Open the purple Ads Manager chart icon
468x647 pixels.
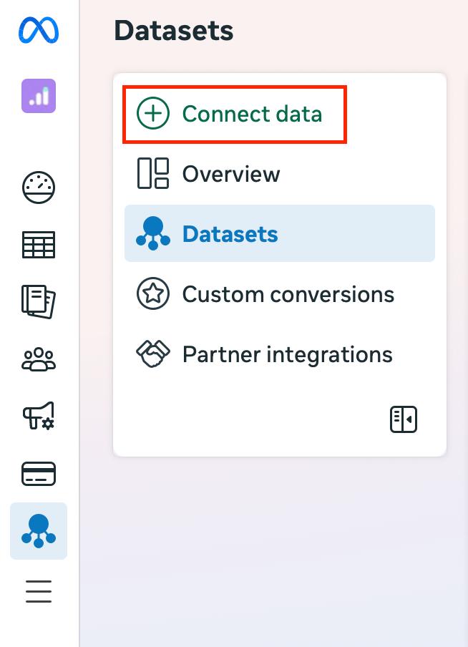[39, 96]
